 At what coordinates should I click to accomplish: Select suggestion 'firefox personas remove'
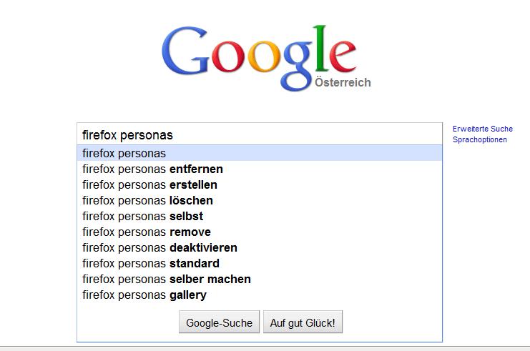tap(146, 232)
